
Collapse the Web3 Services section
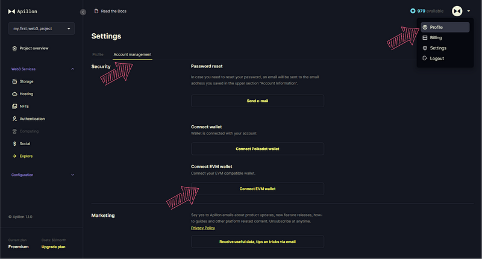(x=72, y=69)
